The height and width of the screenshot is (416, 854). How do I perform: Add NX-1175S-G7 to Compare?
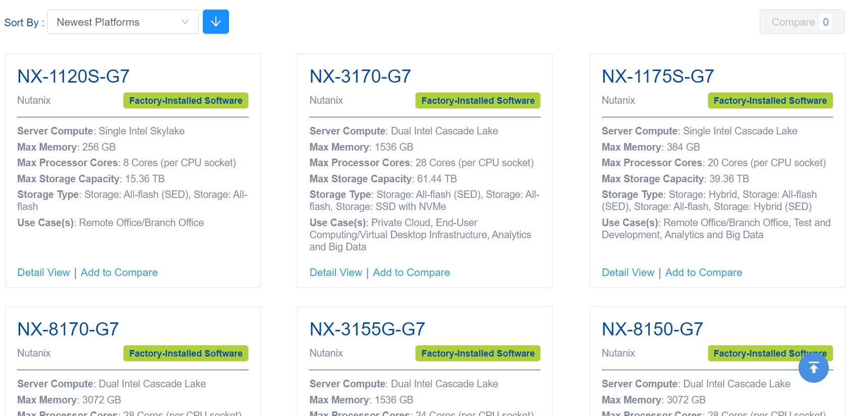704,272
